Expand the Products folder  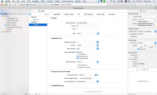coord(2,32)
